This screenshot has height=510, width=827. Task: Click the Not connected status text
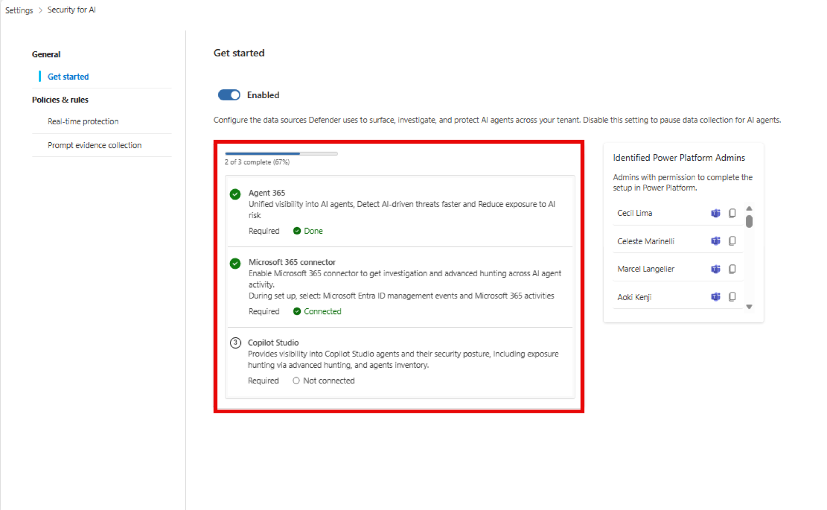[x=329, y=381]
